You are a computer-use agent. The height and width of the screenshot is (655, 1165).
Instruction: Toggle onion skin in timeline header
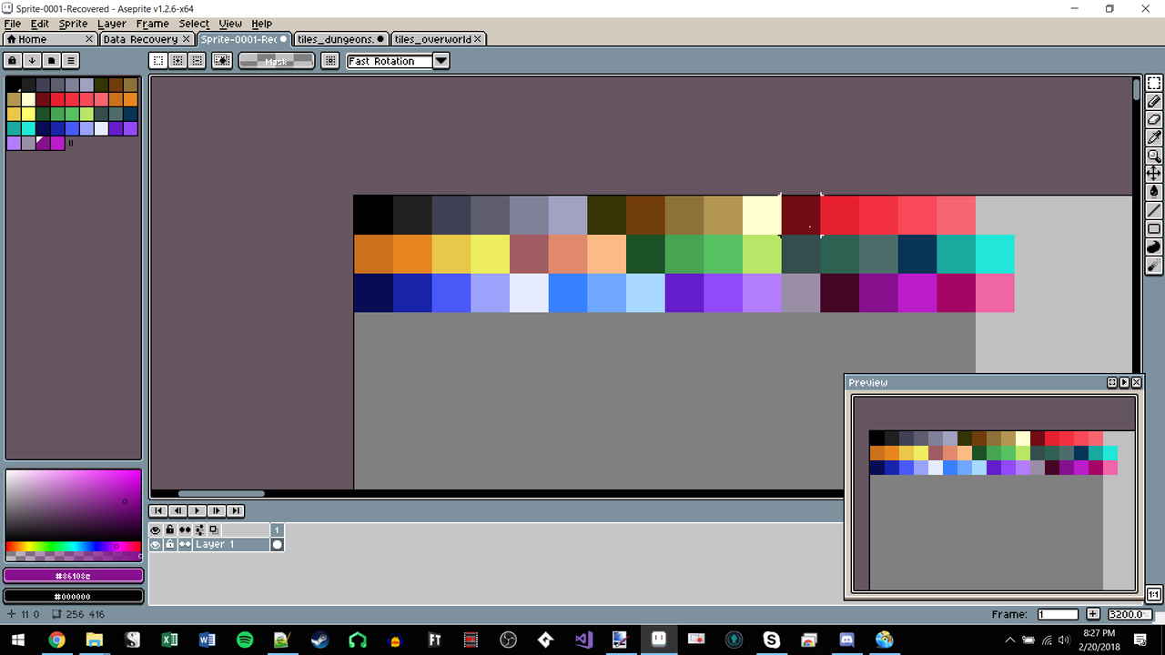213,529
